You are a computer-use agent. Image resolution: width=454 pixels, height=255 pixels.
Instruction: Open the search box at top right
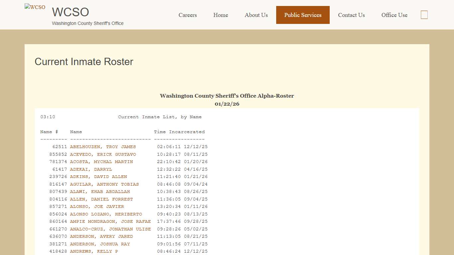[424, 15]
